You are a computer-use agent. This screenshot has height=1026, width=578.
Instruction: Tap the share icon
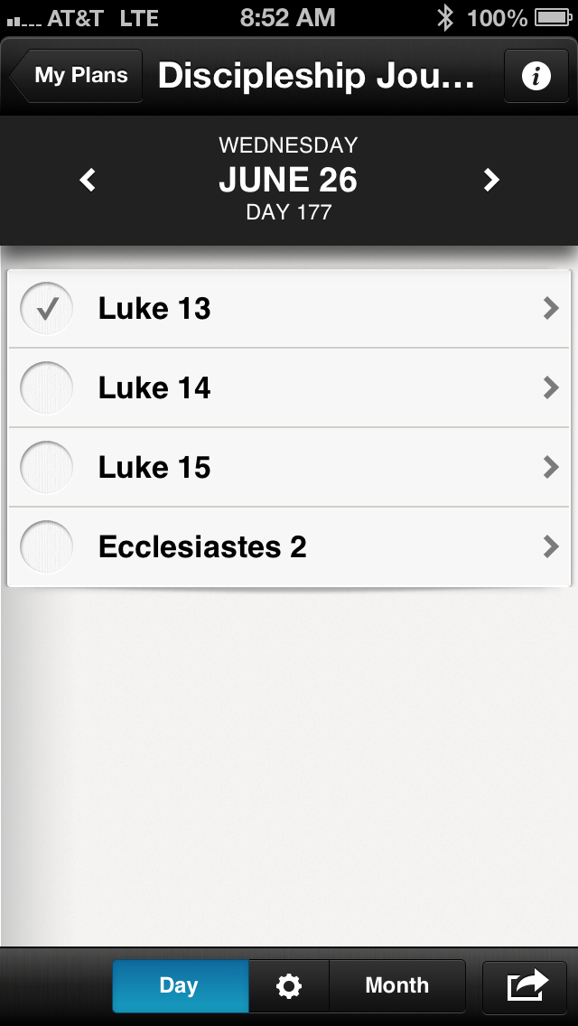pos(527,985)
